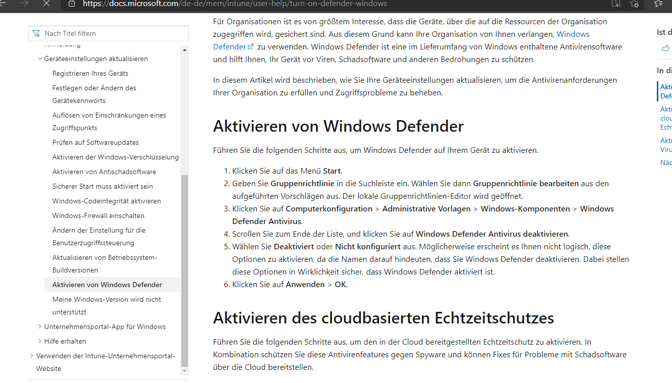The width and height of the screenshot is (672, 383).
Task: Select 'Prüfen auf Softwareupdates' in sidebar
Action: coord(95,142)
